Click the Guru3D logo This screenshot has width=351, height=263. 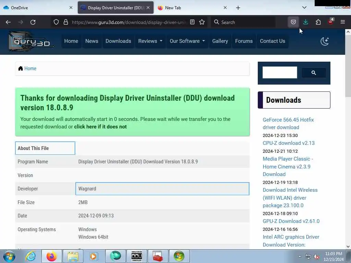pos(31,41)
